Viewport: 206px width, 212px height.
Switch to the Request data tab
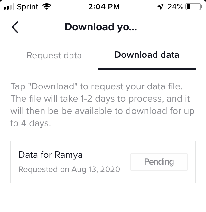(54, 56)
